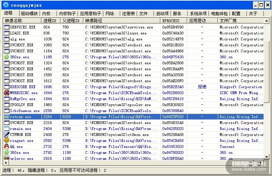The height and width of the screenshot is (176, 272).
Task: Click the MWREGICBC.exe red icon
Action: coord(7,93)
